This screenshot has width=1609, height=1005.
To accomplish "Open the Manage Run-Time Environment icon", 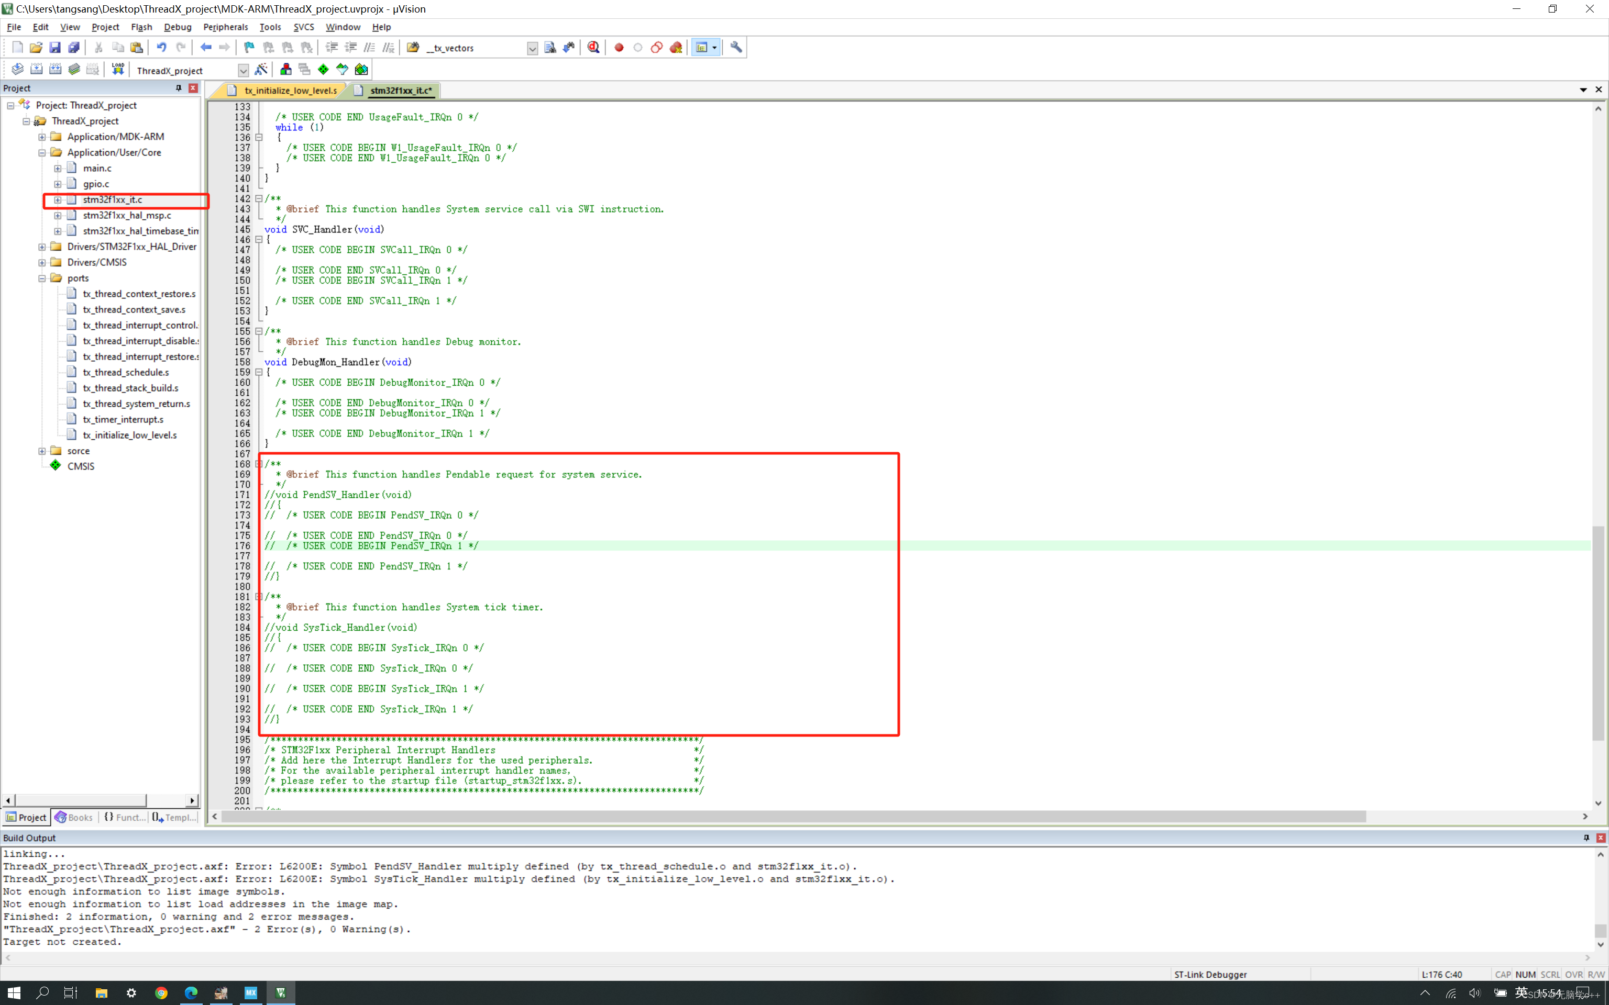I will (x=323, y=69).
